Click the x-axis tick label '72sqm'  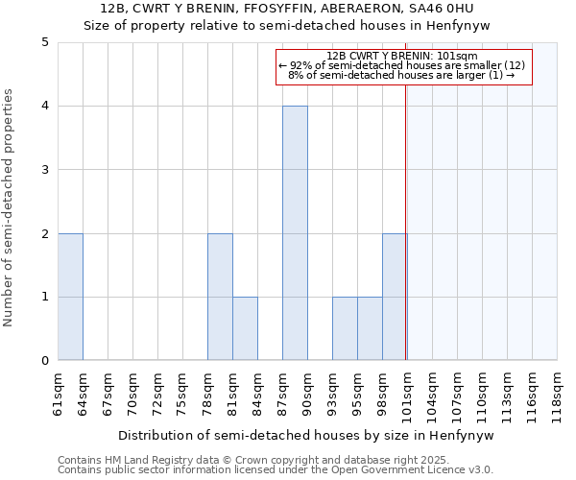click(158, 395)
